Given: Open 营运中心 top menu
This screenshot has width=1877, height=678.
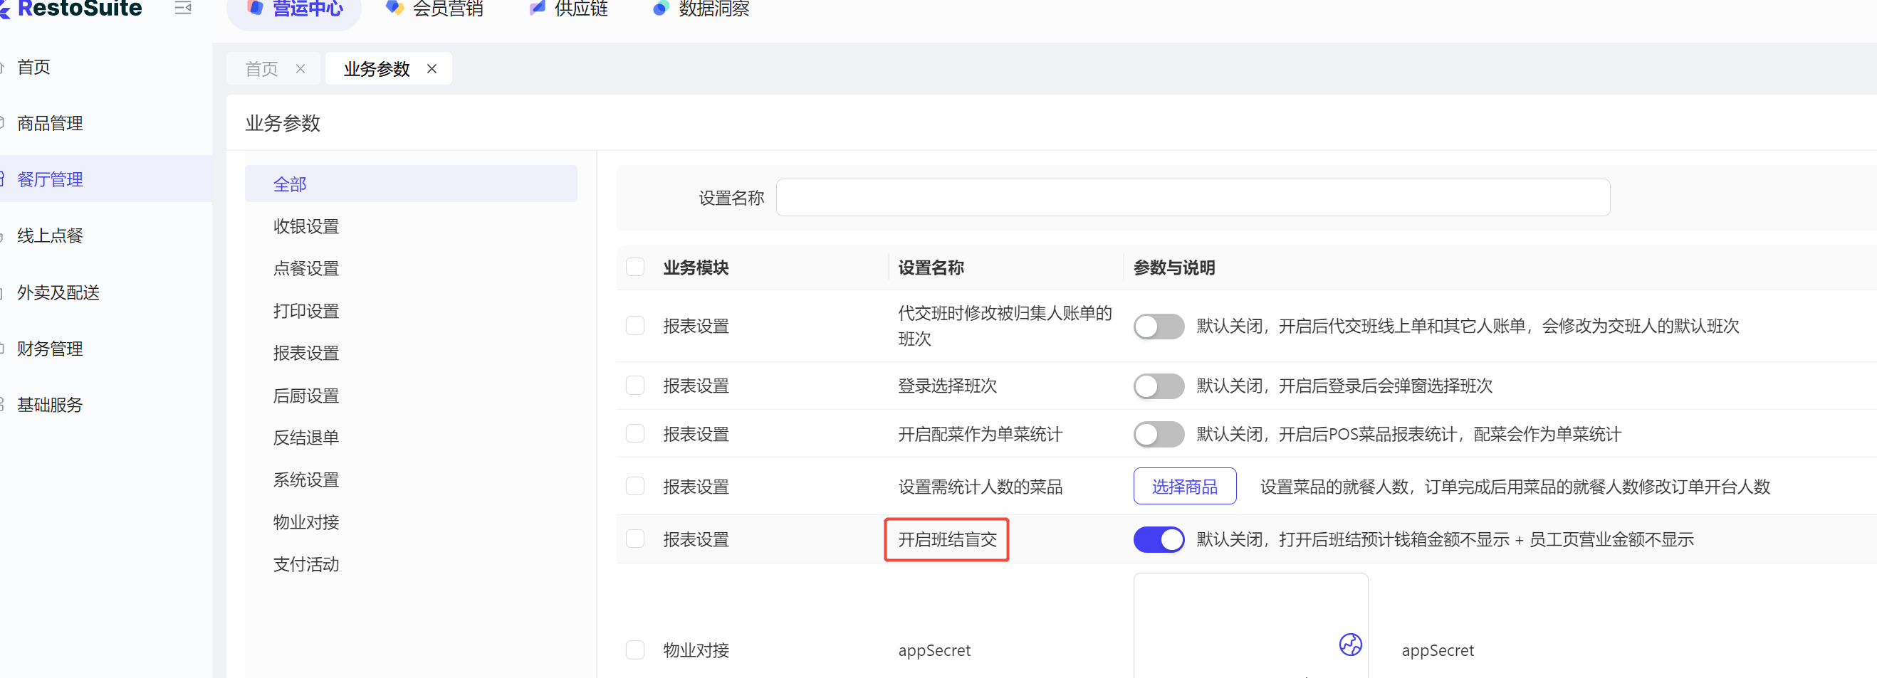Looking at the screenshot, I should (294, 9).
